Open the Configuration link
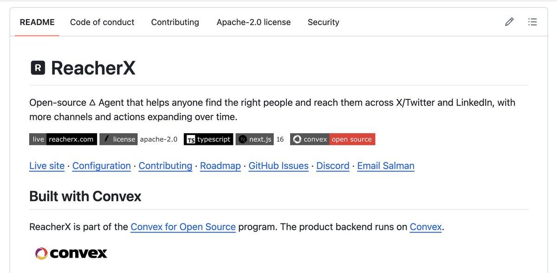 pyautogui.click(x=102, y=166)
